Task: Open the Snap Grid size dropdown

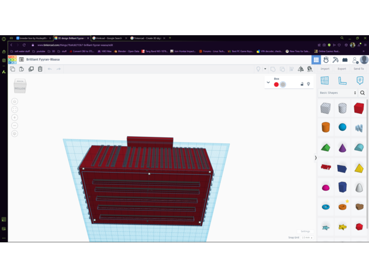Action: point(307,238)
